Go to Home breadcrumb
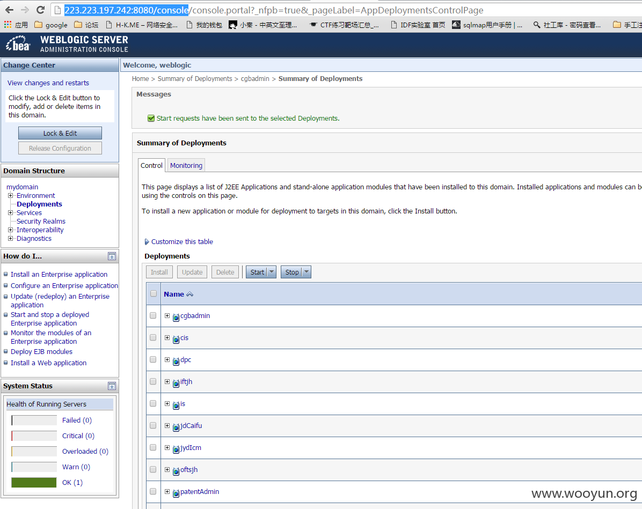The width and height of the screenshot is (642, 509). 141,78
